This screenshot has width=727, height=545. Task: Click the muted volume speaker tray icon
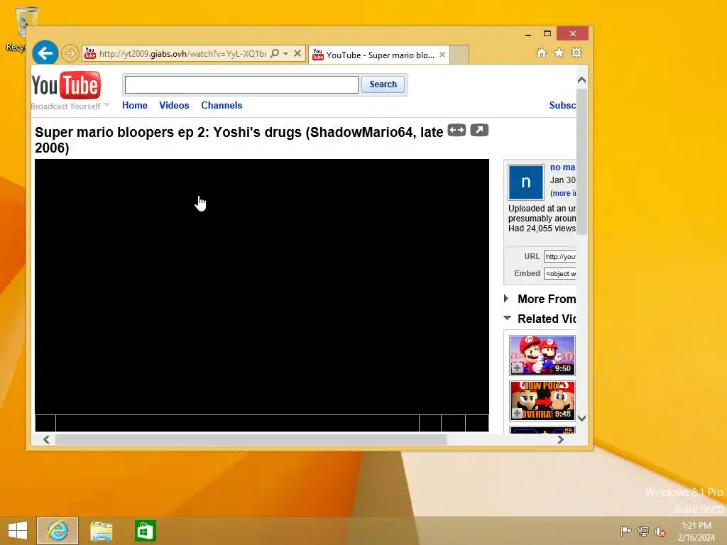(660, 532)
